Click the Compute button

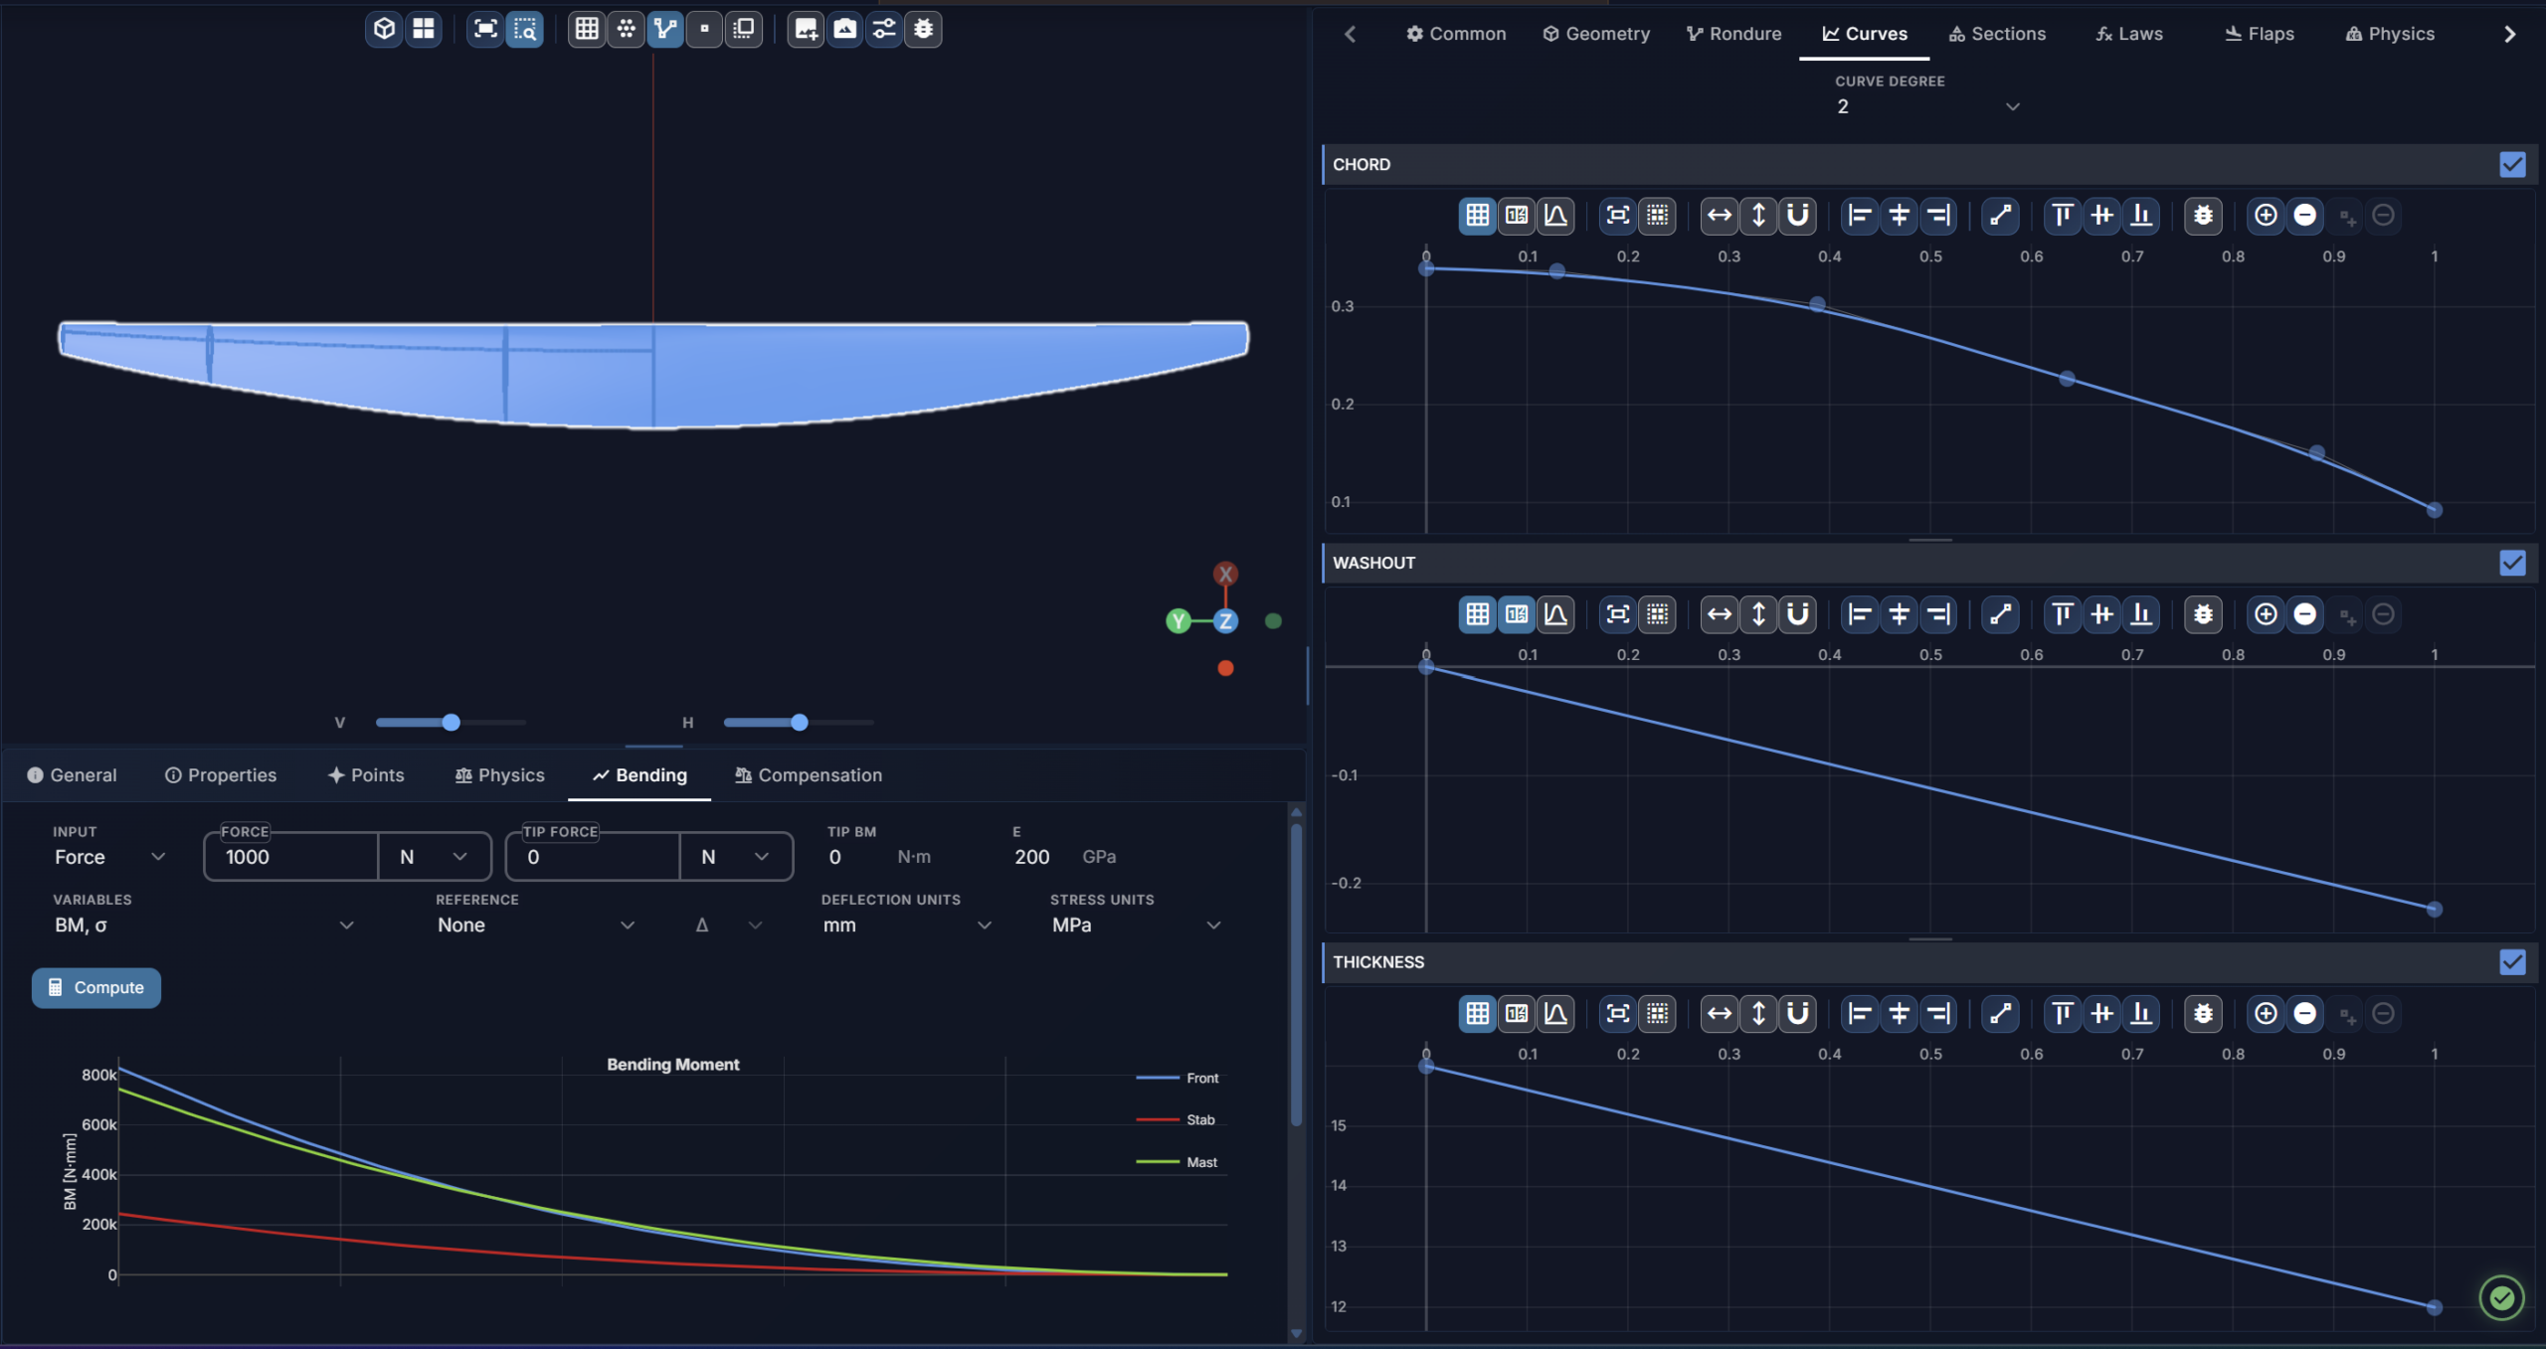(x=96, y=987)
